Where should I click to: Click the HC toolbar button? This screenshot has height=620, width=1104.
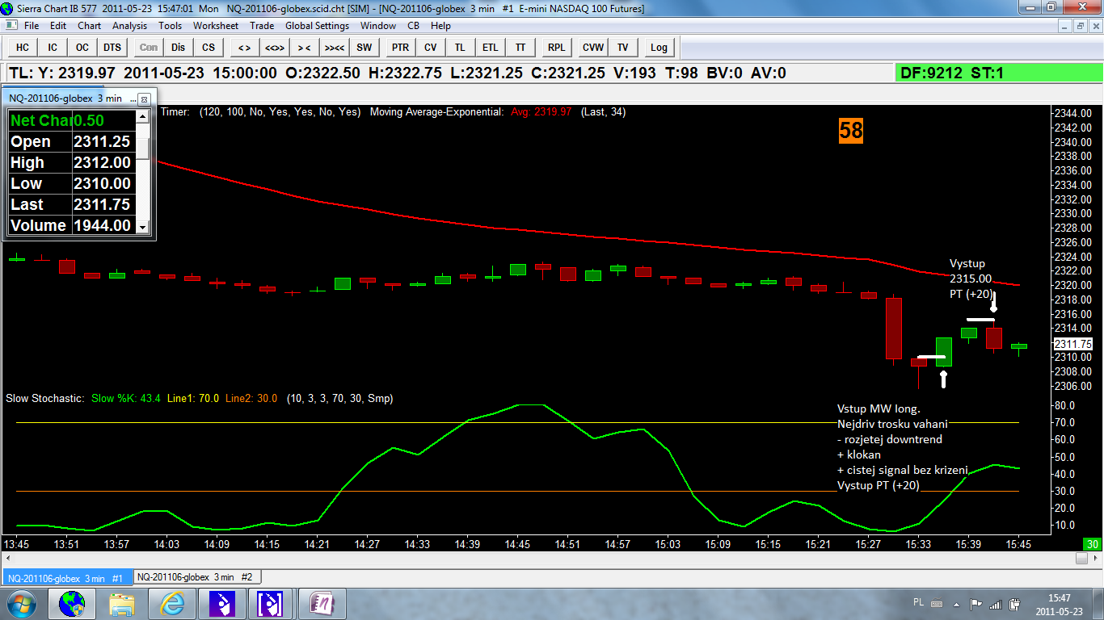[x=22, y=48]
